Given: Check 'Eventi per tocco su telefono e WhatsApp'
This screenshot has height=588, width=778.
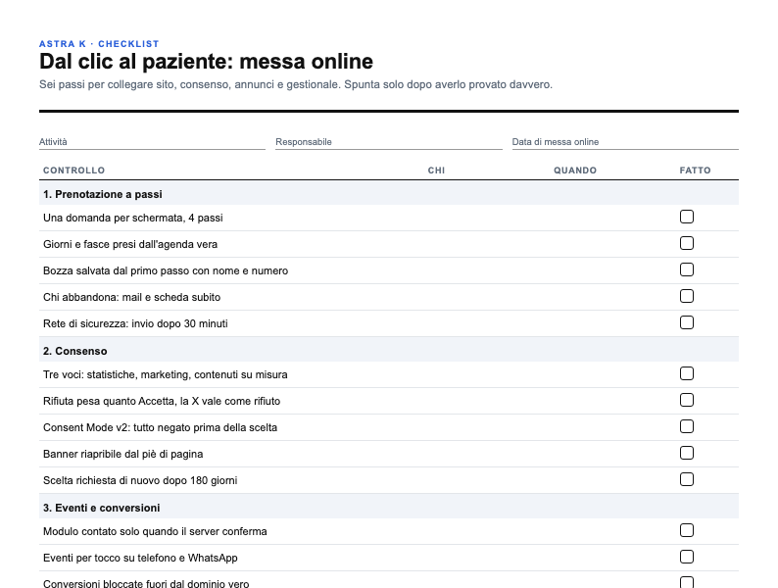Looking at the screenshot, I should [x=687, y=557].
